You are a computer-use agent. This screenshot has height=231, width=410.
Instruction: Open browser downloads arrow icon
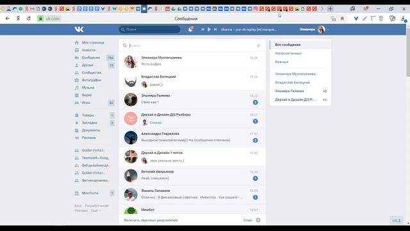point(403,19)
